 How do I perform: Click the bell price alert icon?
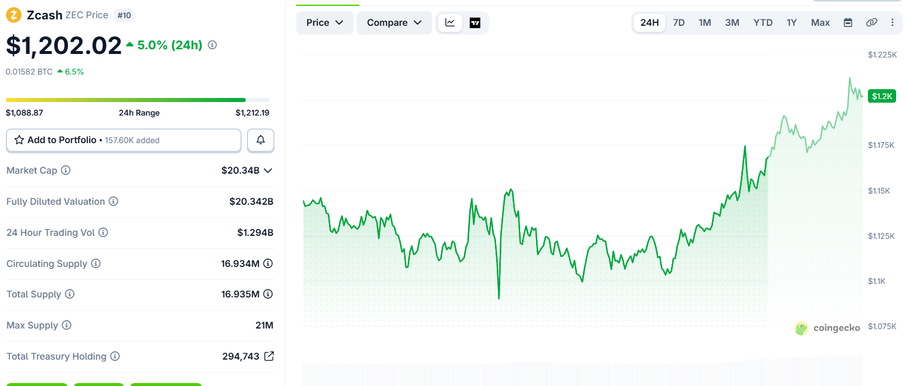pos(260,140)
